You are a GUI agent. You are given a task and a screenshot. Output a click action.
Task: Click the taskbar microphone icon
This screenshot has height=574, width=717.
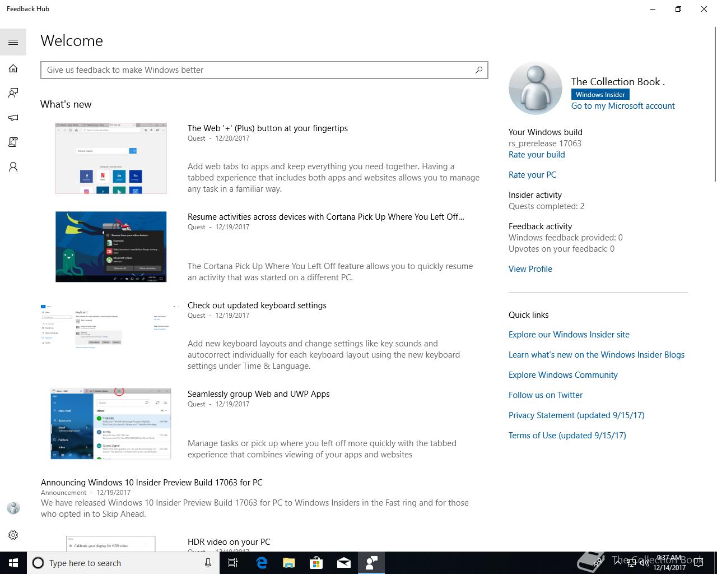(x=208, y=563)
